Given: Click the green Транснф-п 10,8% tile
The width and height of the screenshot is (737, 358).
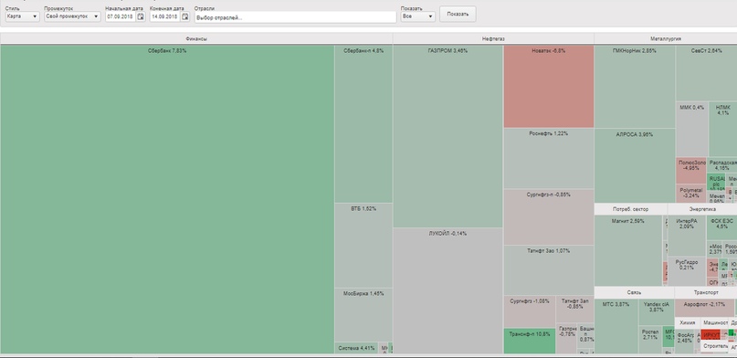Looking at the screenshot, I should coord(530,341).
